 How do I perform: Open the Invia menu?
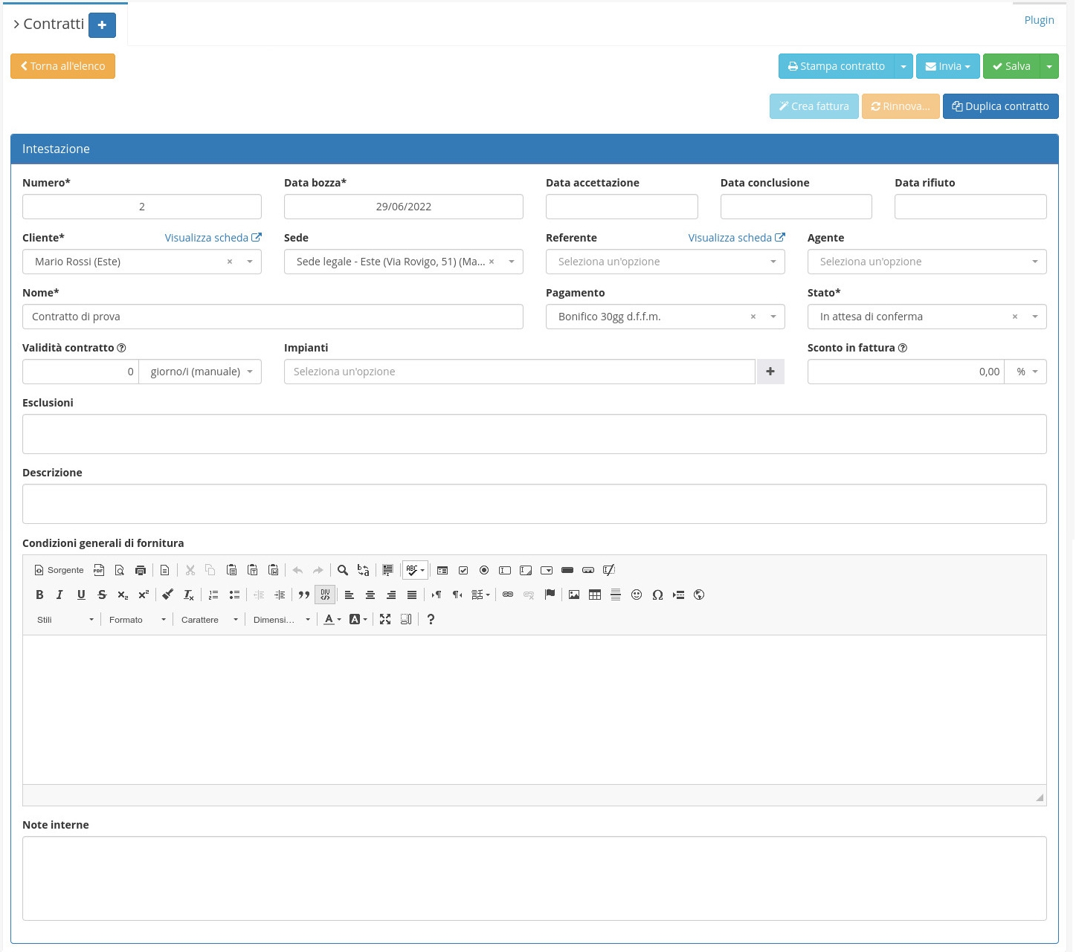pyautogui.click(x=947, y=66)
